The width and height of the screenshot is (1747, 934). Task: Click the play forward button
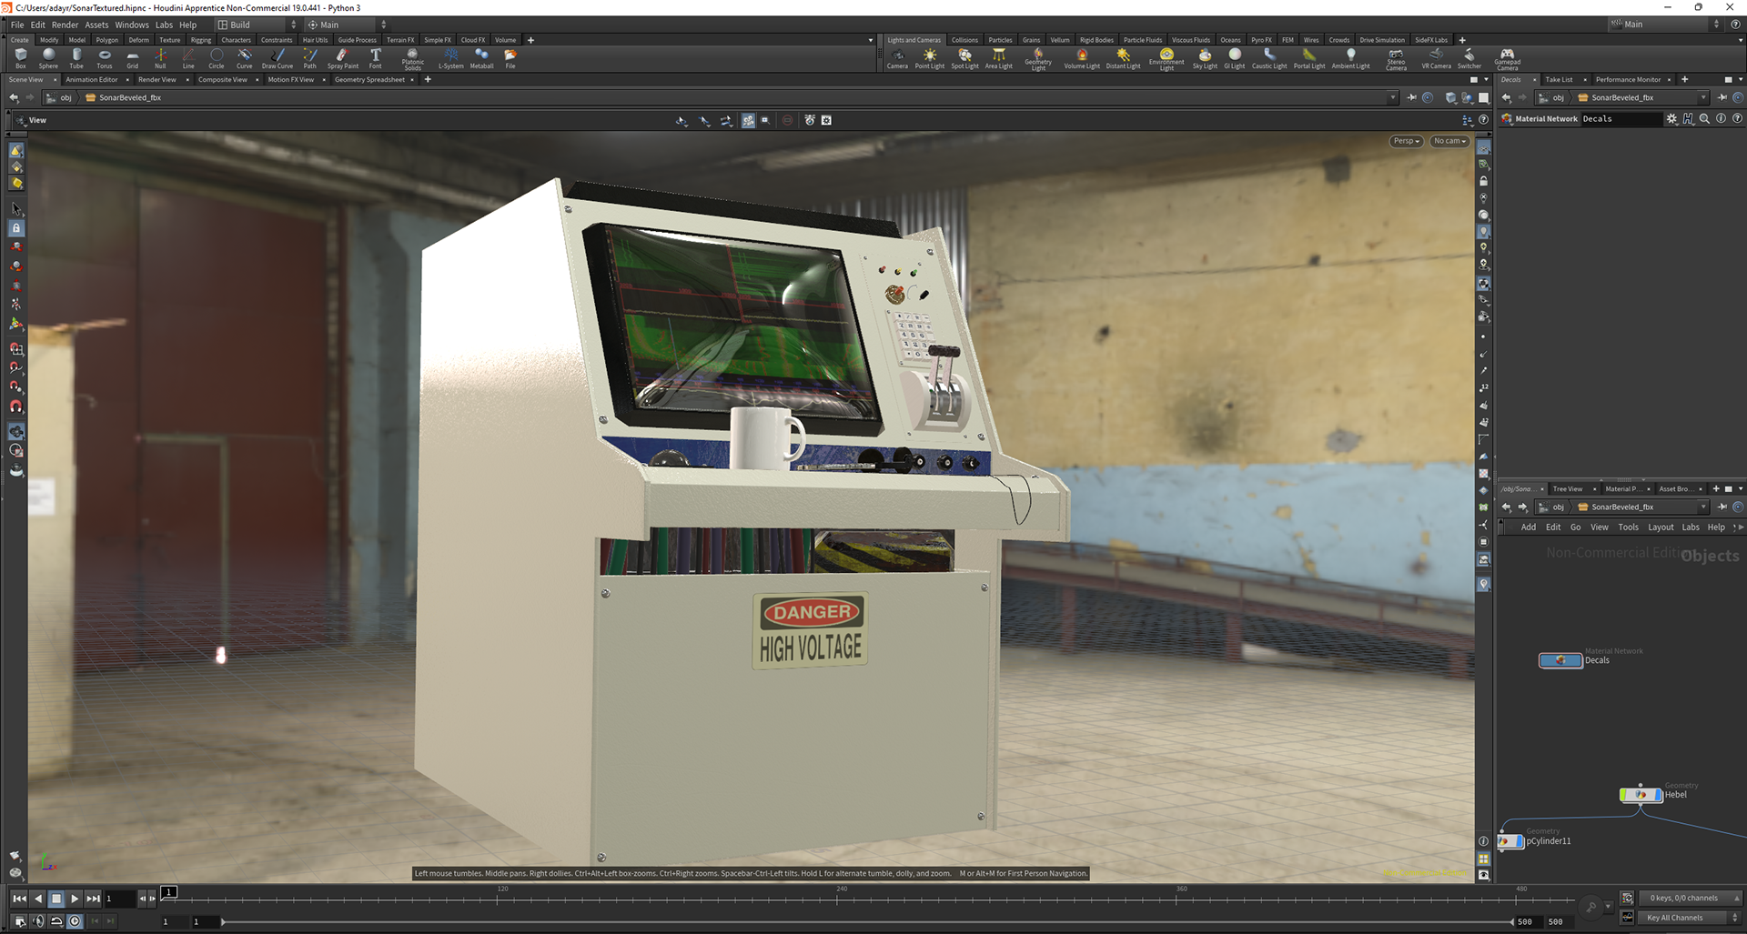(x=75, y=899)
